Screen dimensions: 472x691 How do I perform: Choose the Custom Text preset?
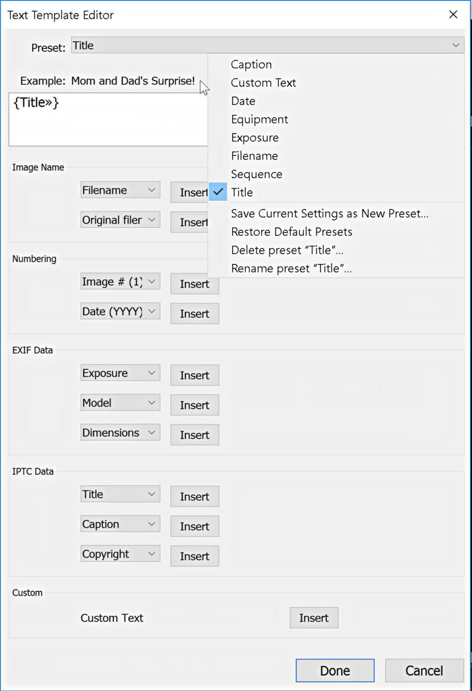click(263, 82)
